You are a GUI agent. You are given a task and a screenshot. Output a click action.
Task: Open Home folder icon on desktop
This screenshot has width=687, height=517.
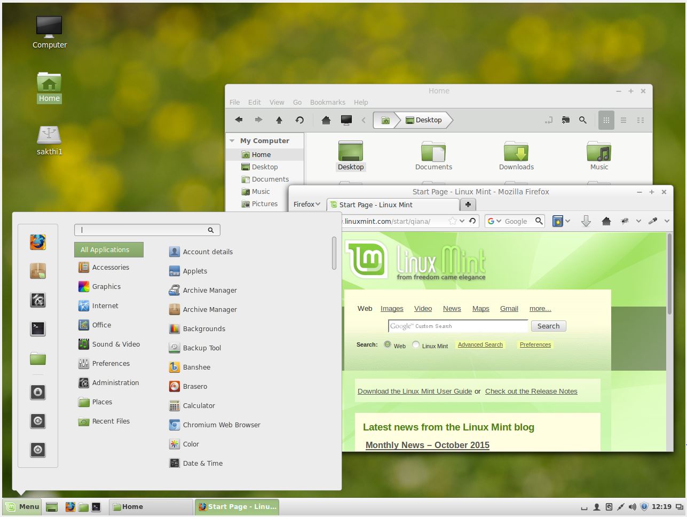coord(49,88)
